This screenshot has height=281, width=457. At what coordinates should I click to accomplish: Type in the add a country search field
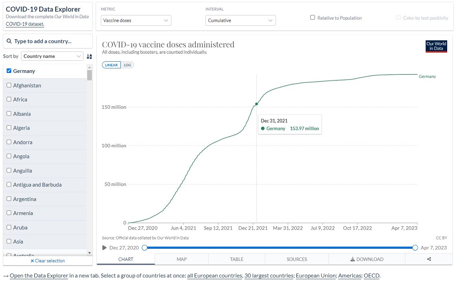click(52, 41)
